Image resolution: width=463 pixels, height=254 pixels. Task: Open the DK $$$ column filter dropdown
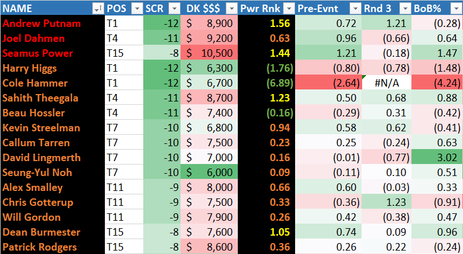coord(232,9)
